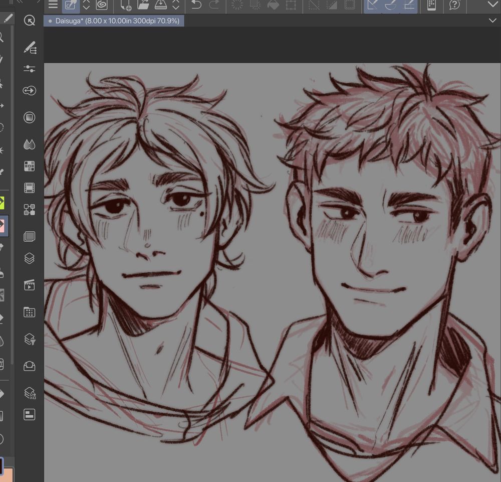Open the Brush Size palette icon
This screenshot has height=482, width=501.
point(30,90)
